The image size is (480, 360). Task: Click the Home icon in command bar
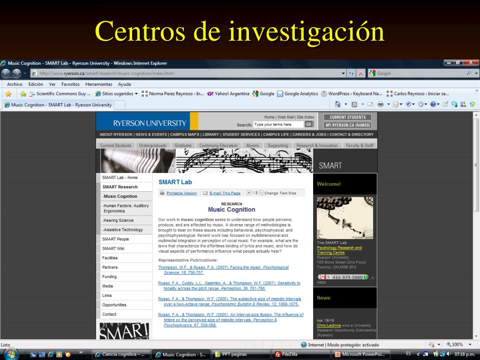click(x=338, y=105)
